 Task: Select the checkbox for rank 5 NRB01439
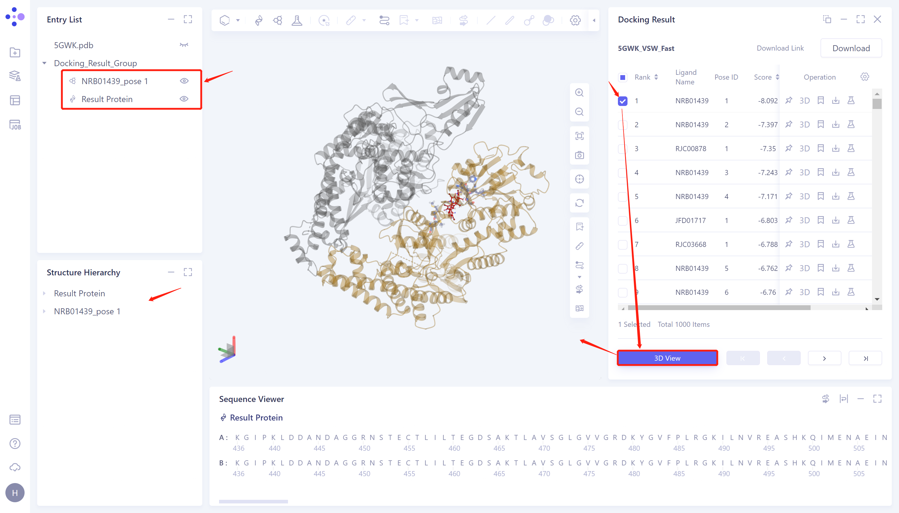point(622,196)
